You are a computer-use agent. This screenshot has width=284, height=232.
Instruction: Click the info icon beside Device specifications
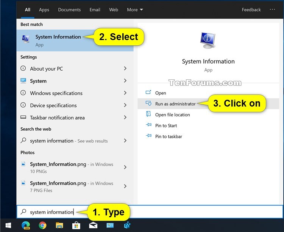click(23, 105)
